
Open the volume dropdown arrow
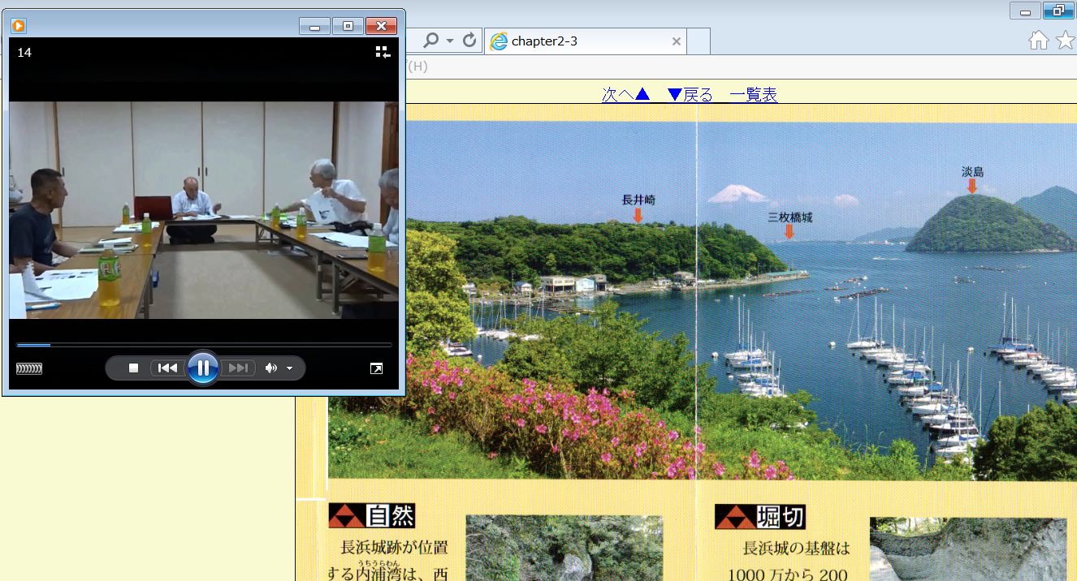coord(290,369)
